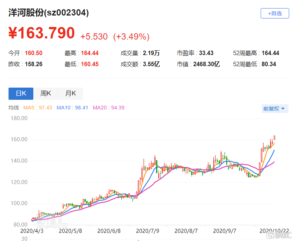The width and height of the screenshot is (294, 241).
Task: Click the current price ¥163.790
Action: pos(41,33)
